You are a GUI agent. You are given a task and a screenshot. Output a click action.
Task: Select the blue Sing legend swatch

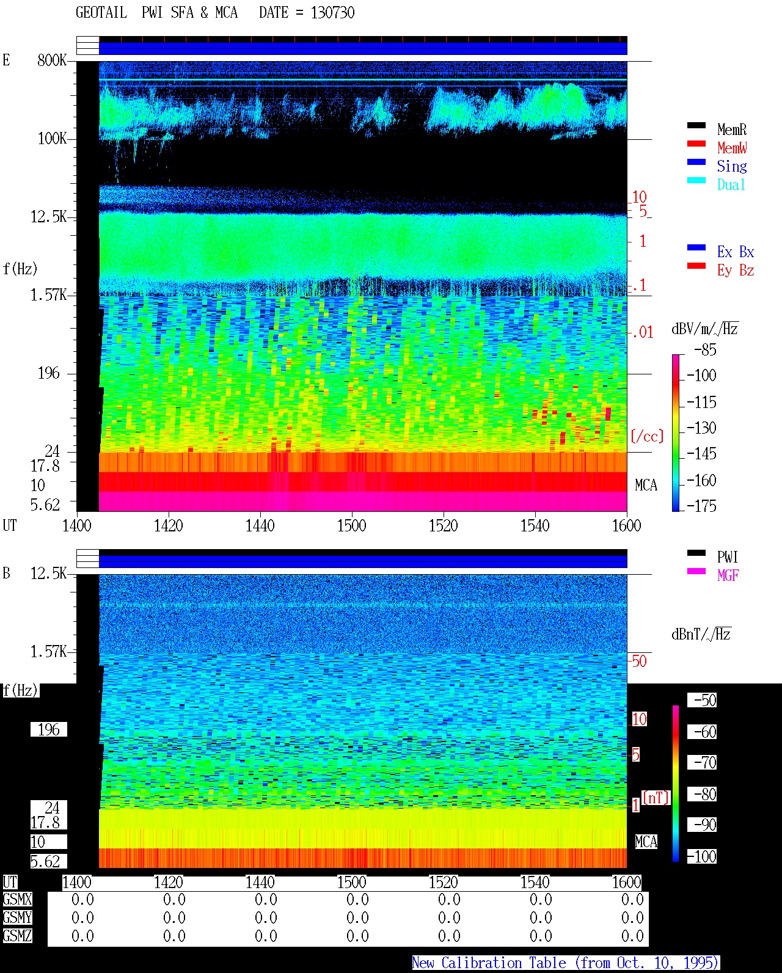pyautogui.click(x=696, y=162)
